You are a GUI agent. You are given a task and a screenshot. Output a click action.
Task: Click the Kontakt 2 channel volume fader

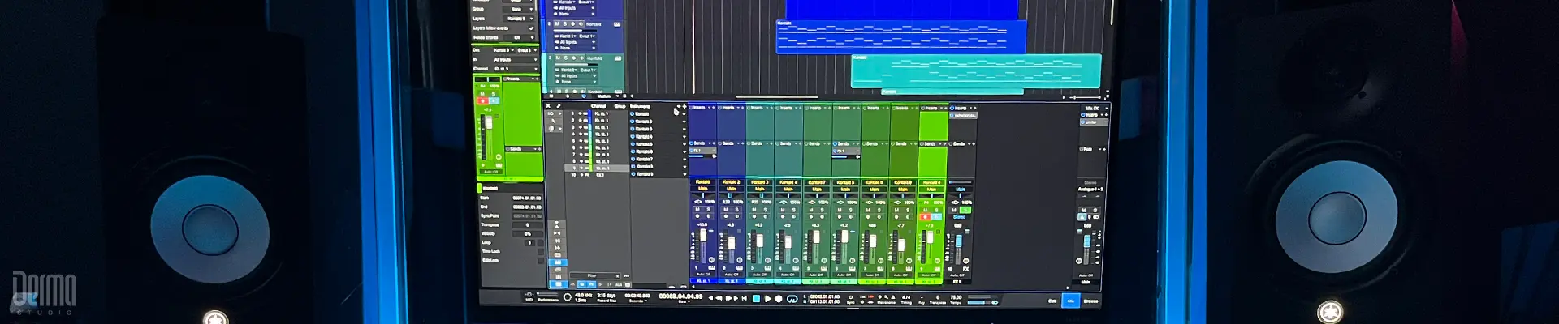tap(732, 243)
